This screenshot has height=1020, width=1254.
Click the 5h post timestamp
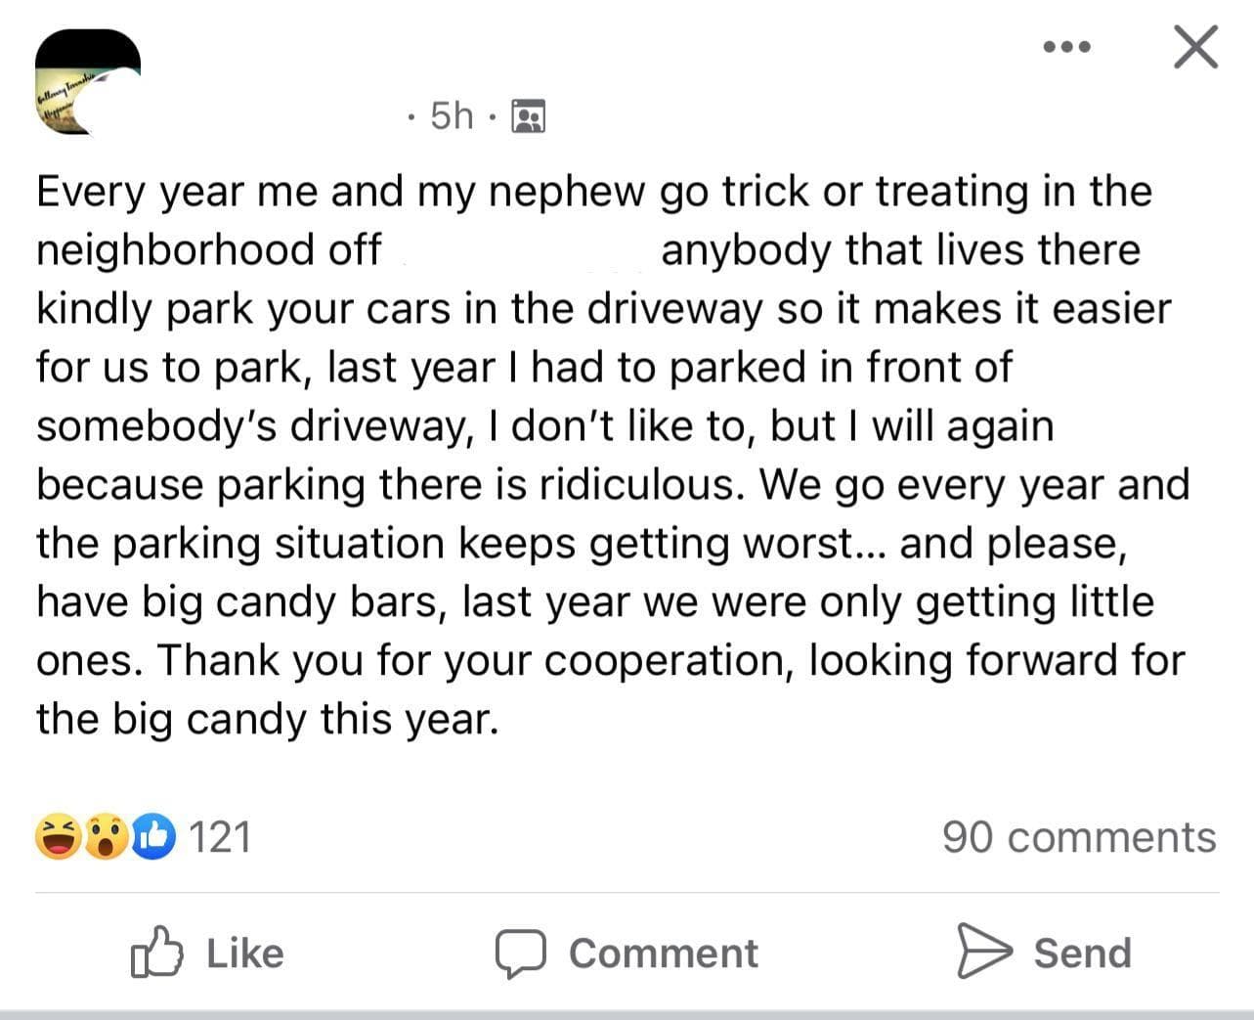coord(452,116)
